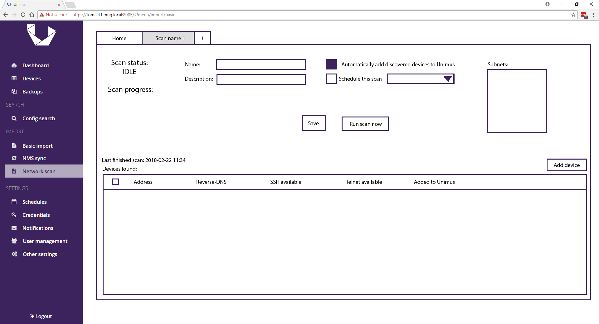Click the scan Name input field
Image resolution: width=599 pixels, height=324 pixels.
tap(261, 64)
